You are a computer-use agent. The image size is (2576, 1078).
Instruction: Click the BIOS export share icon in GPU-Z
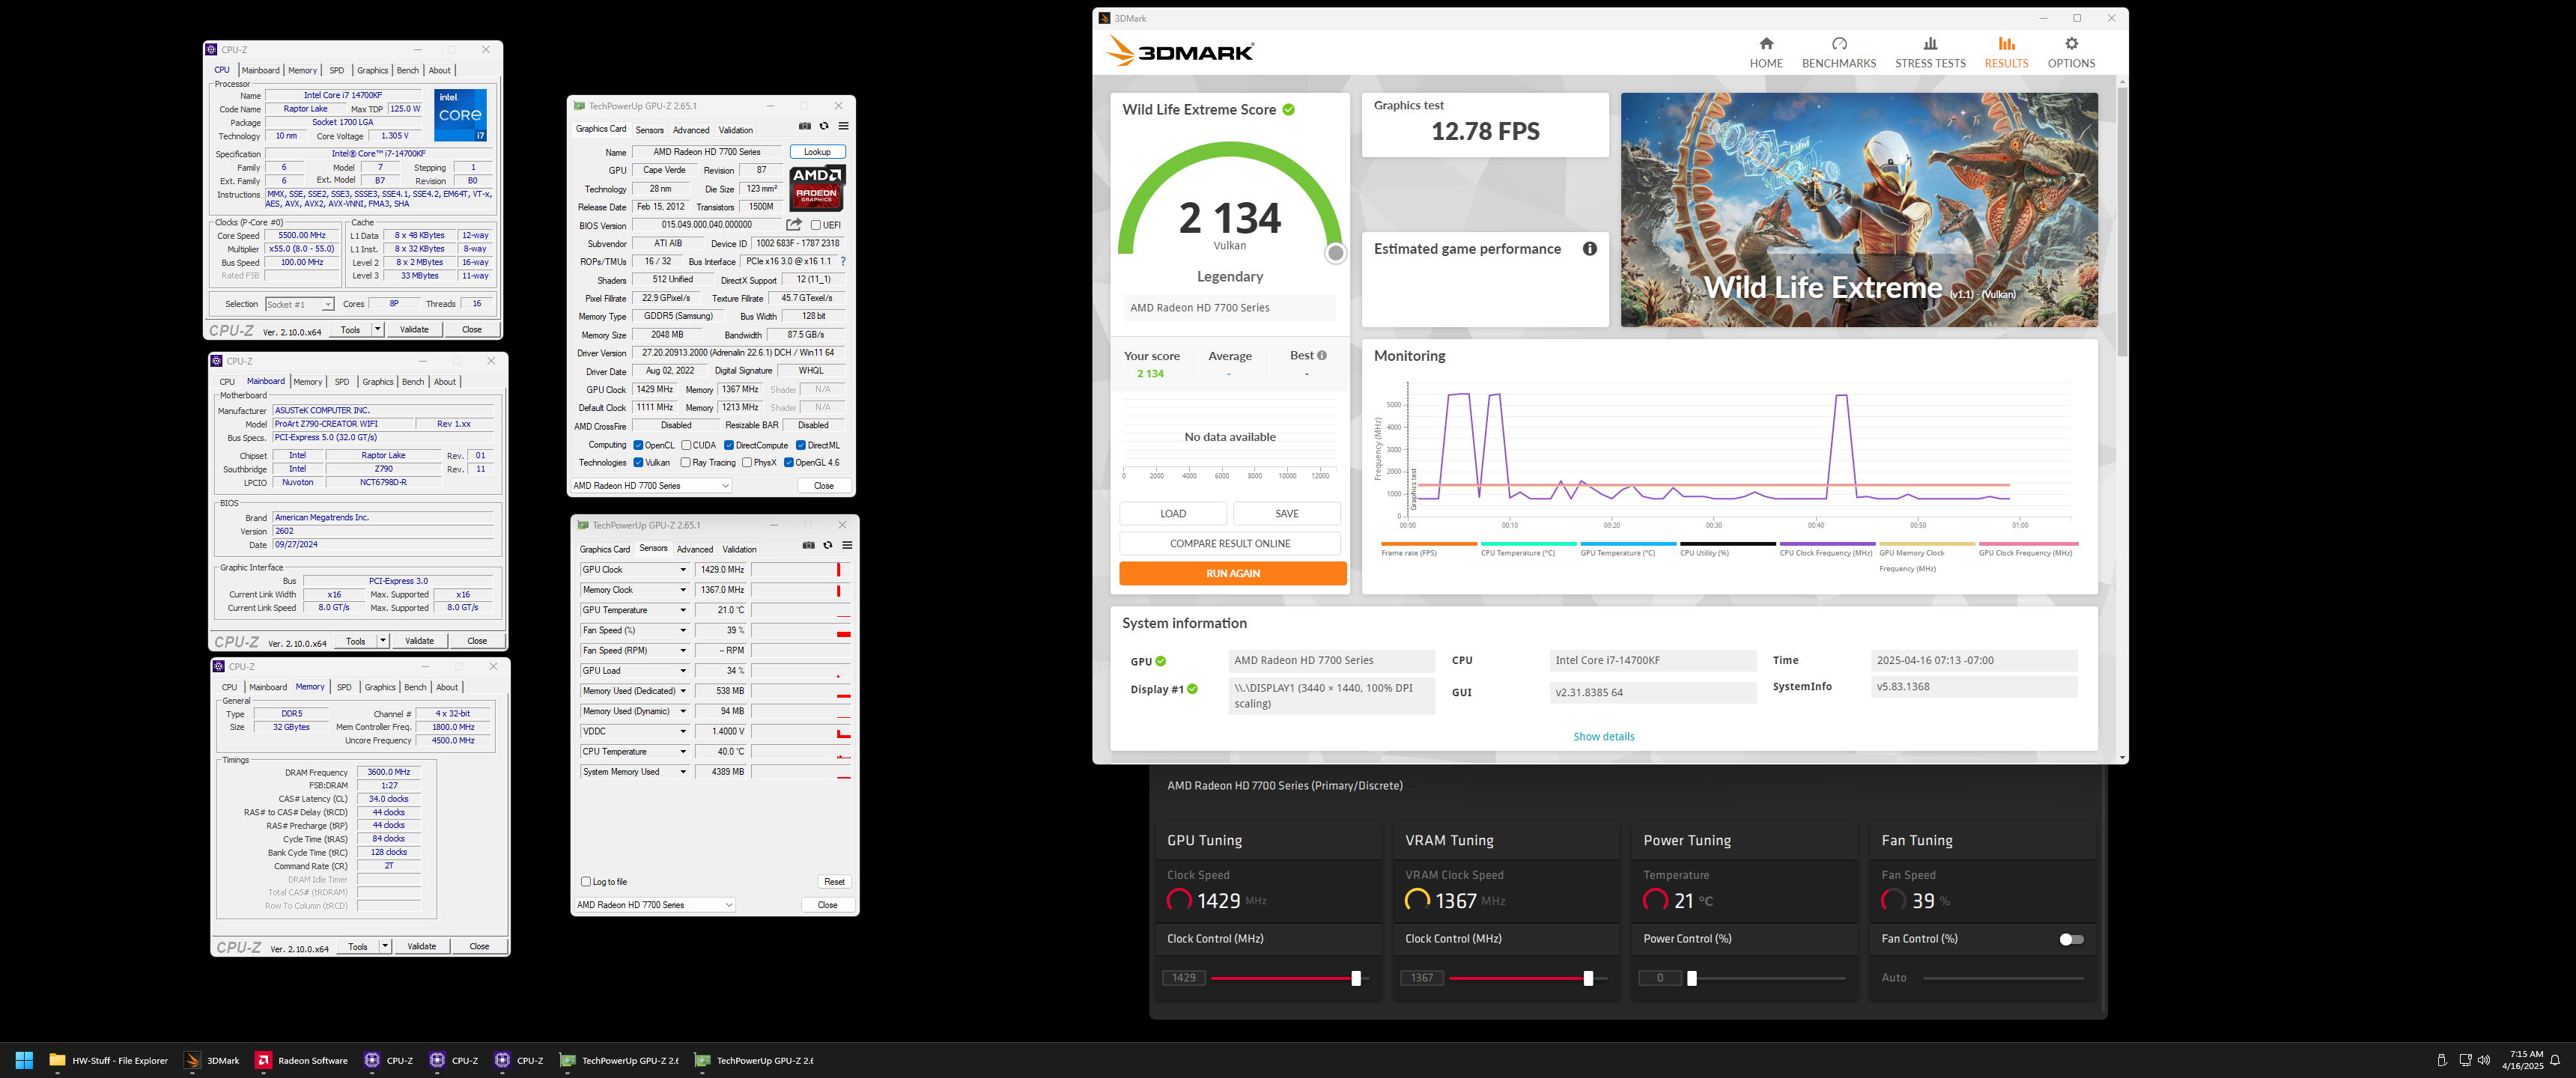pos(794,225)
